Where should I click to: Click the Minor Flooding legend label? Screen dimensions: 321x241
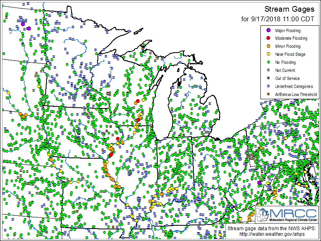[288, 46]
